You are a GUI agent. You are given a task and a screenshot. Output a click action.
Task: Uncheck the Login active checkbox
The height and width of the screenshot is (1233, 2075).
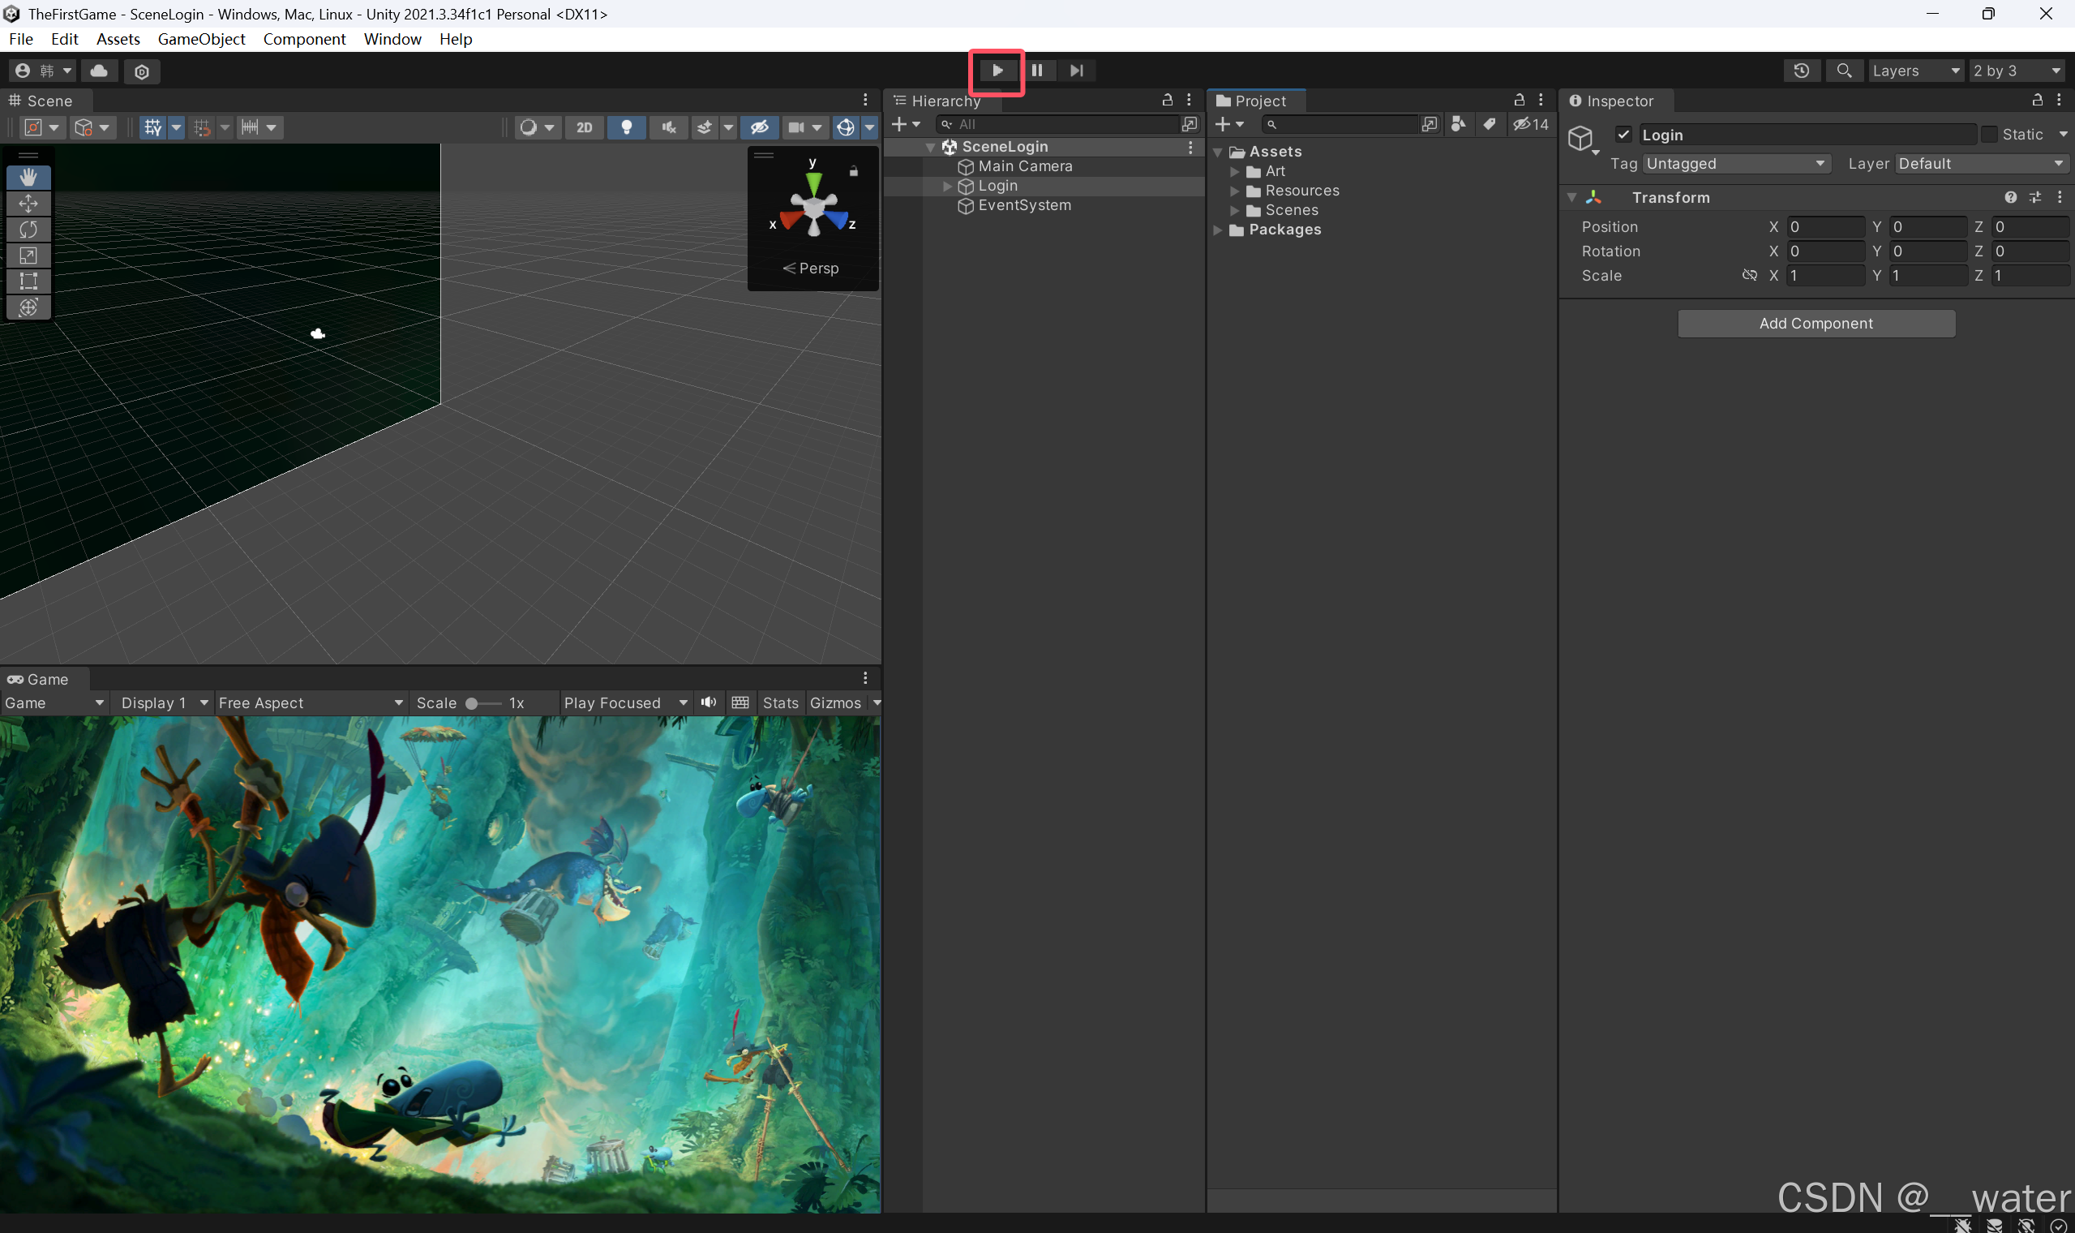(1623, 135)
